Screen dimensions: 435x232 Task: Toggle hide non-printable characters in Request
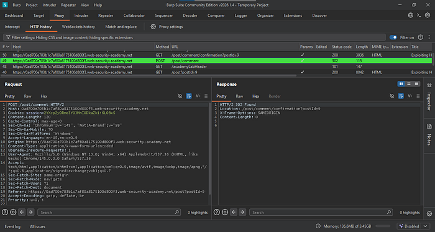coord(180,96)
